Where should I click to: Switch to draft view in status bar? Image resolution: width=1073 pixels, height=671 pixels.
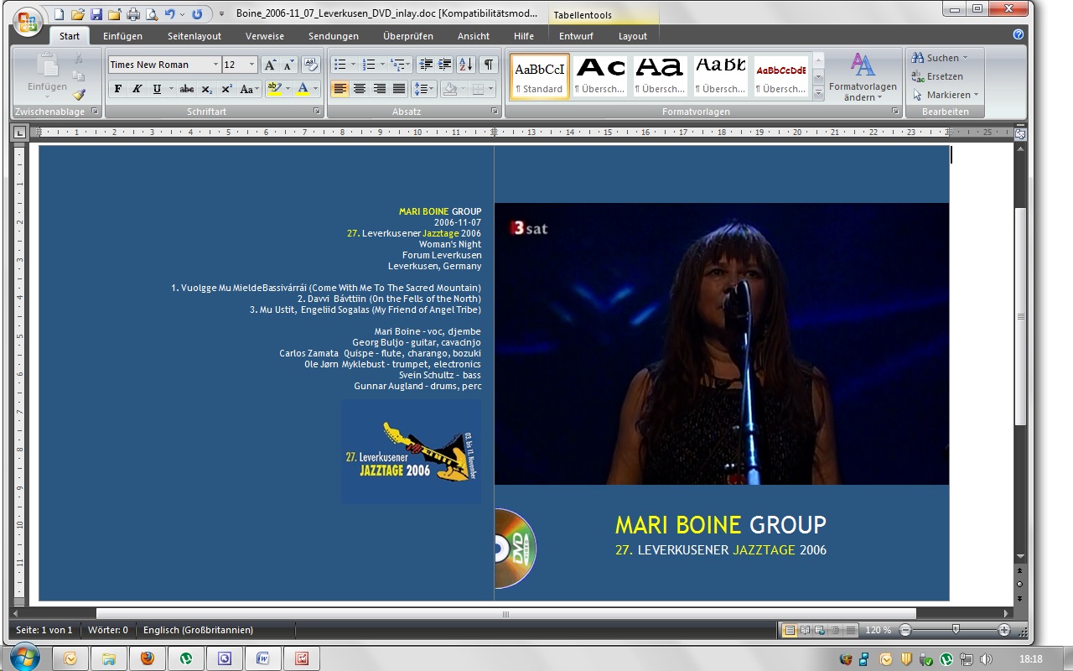[850, 630]
